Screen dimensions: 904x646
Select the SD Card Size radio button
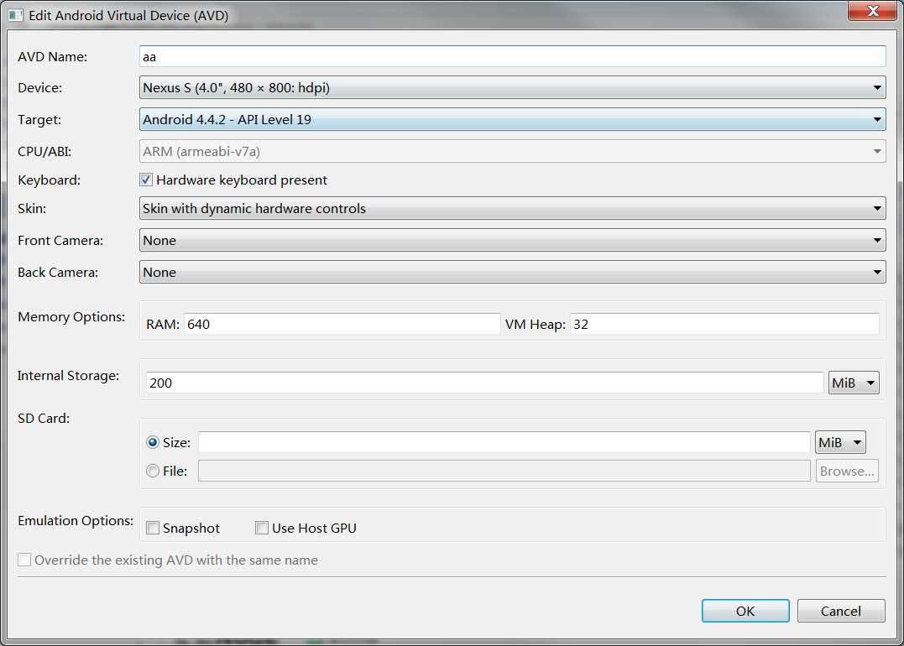tap(153, 442)
